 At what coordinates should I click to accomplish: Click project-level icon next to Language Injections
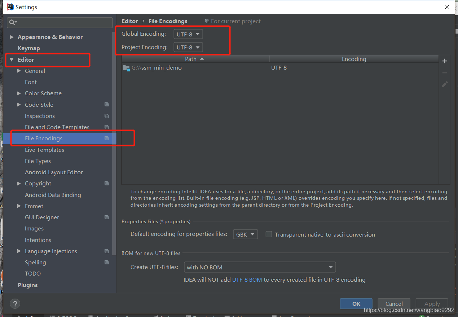(x=106, y=251)
